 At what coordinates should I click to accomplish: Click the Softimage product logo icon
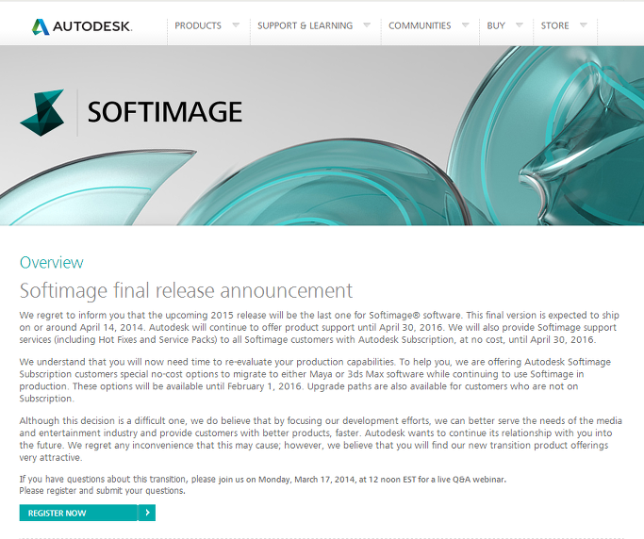[41, 112]
